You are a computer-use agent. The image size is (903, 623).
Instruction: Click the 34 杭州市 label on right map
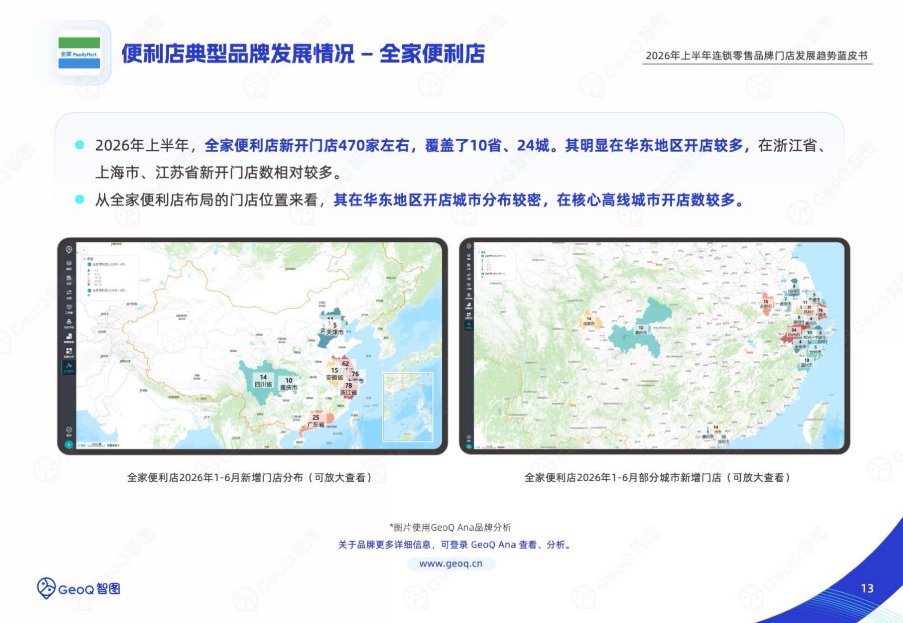click(x=794, y=333)
